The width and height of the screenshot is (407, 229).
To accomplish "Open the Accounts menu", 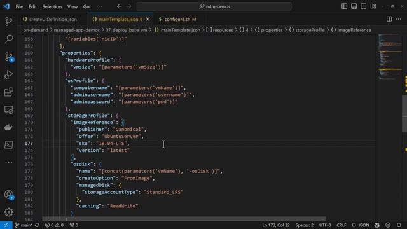I will pyautogui.click(x=9, y=195).
